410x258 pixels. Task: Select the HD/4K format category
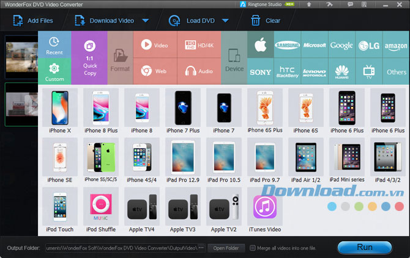(199, 45)
